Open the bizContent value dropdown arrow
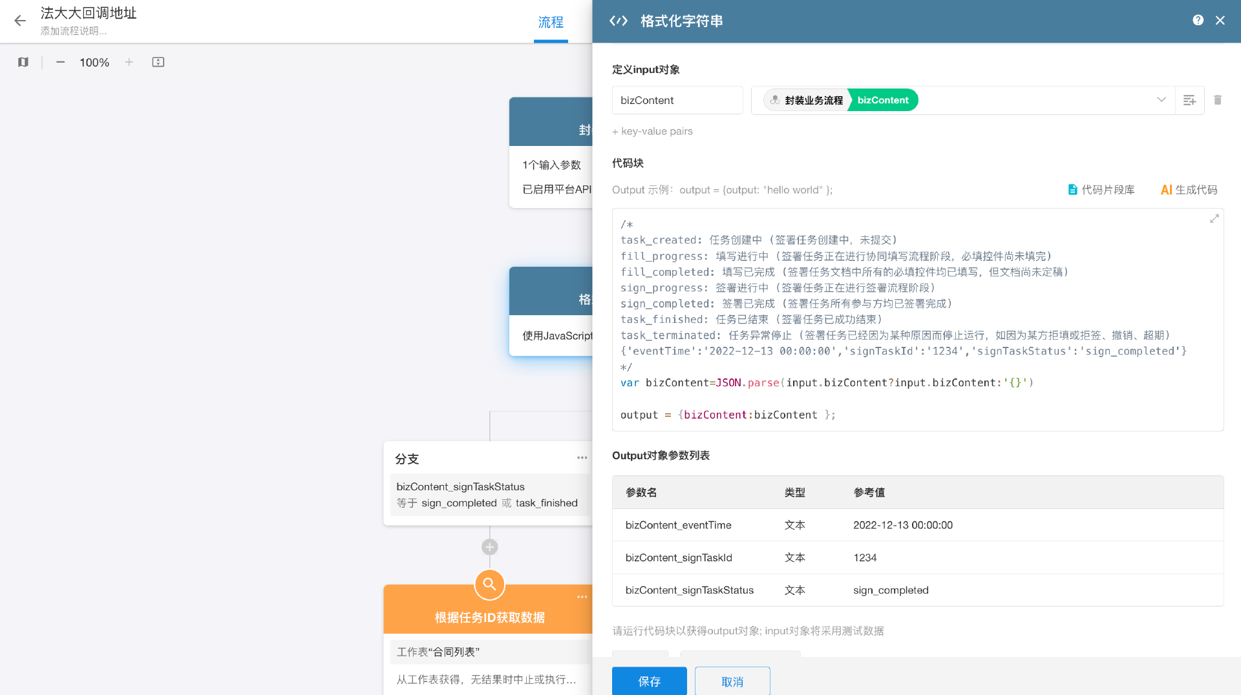The height and width of the screenshot is (695, 1241). [1161, 100]
